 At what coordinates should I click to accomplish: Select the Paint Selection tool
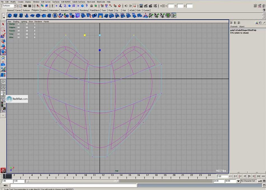(3, 35)
